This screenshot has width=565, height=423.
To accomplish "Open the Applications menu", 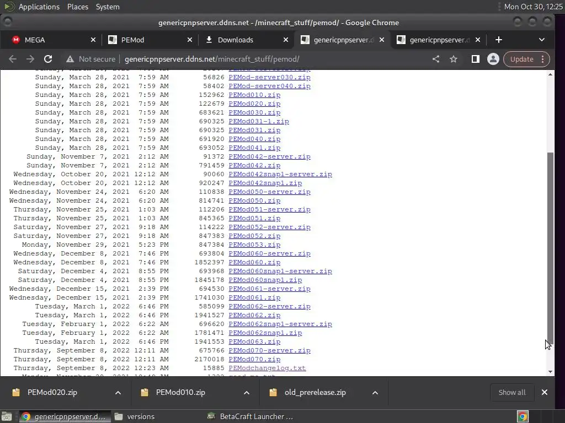I will (39, 7).
